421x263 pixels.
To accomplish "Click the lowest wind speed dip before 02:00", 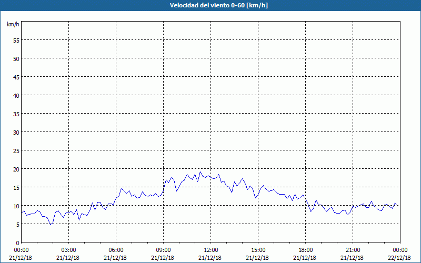I will tap(50, 225).
